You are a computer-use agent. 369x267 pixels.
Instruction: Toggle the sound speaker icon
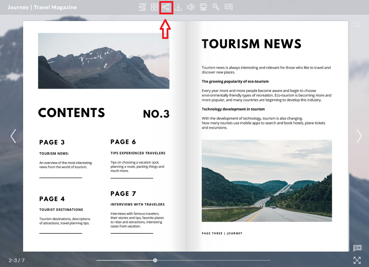click(x=190, y=7)
